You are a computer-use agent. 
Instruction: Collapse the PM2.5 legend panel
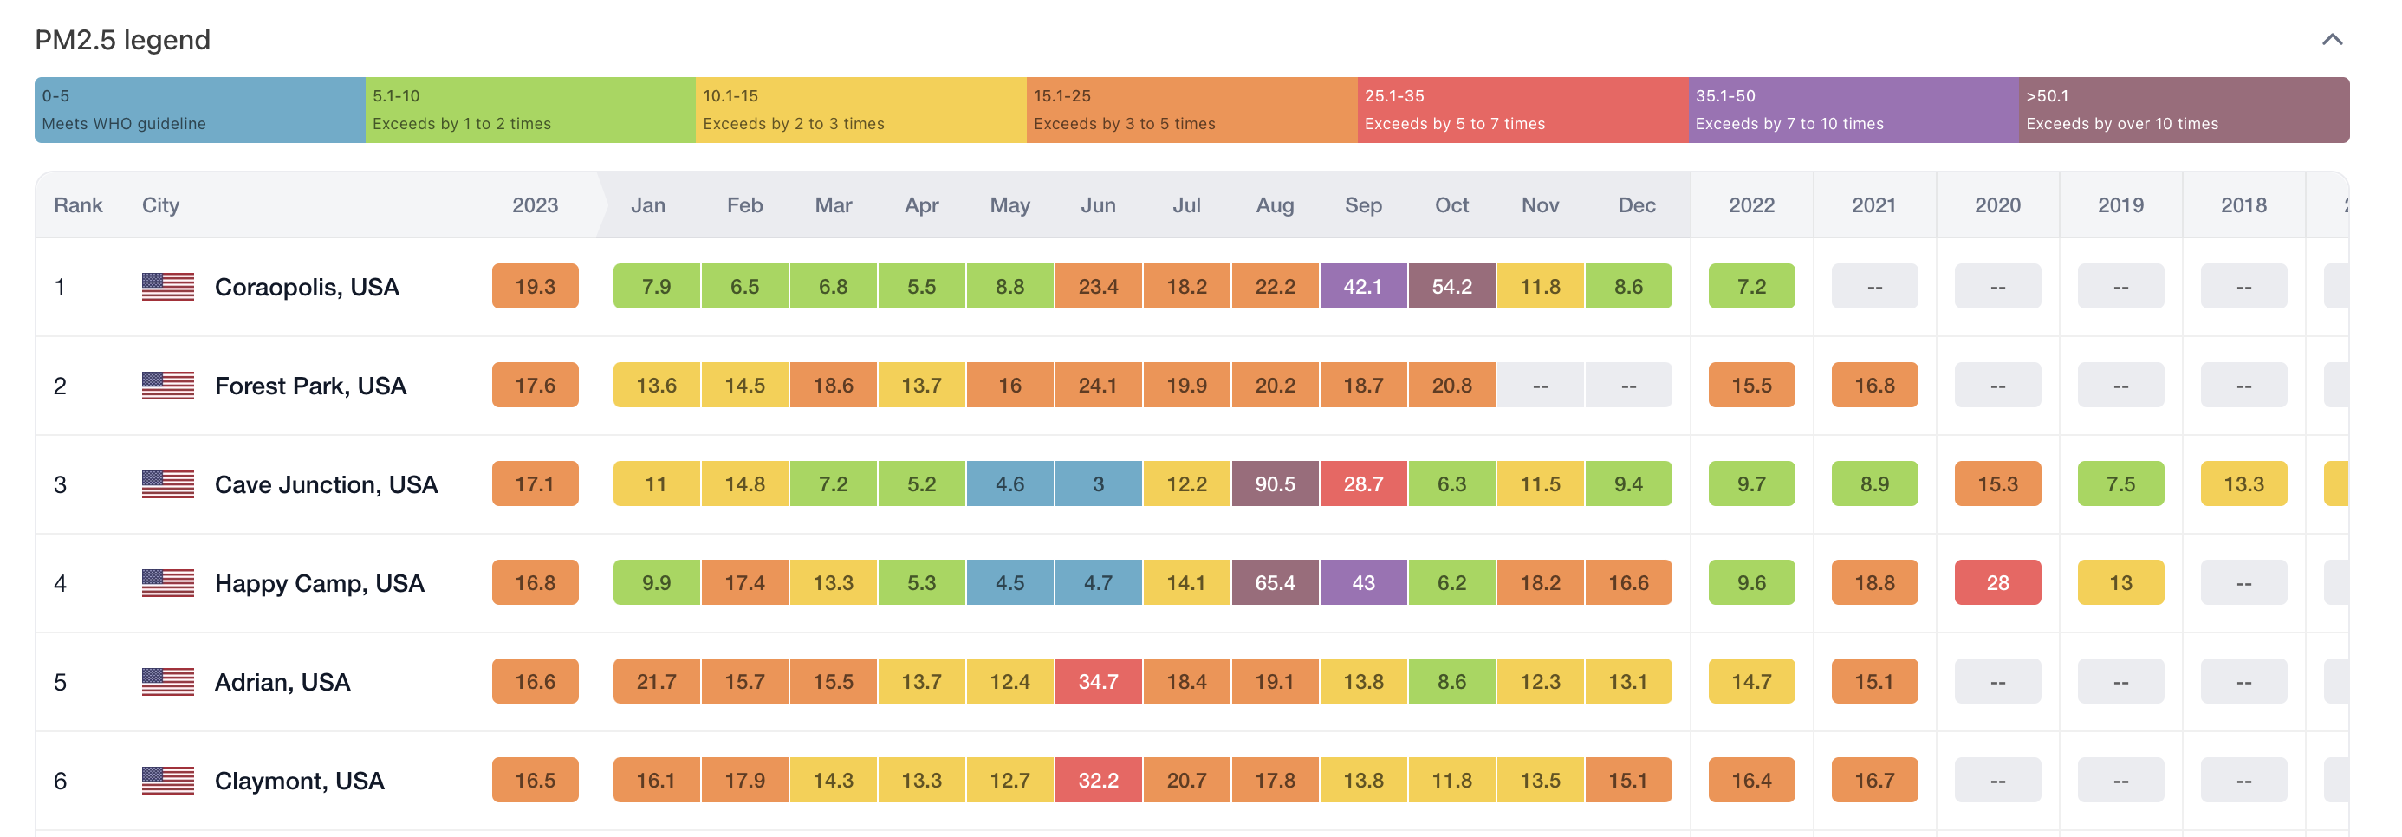pos(2331,39)
